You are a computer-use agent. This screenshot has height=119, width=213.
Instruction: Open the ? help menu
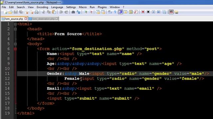tap(123, 7)
